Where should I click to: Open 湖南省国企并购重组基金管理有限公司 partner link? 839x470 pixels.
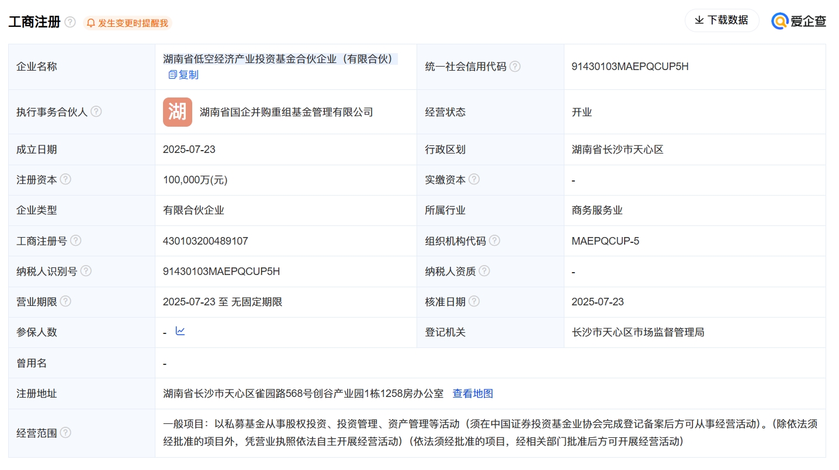click(x=286, y=112)
